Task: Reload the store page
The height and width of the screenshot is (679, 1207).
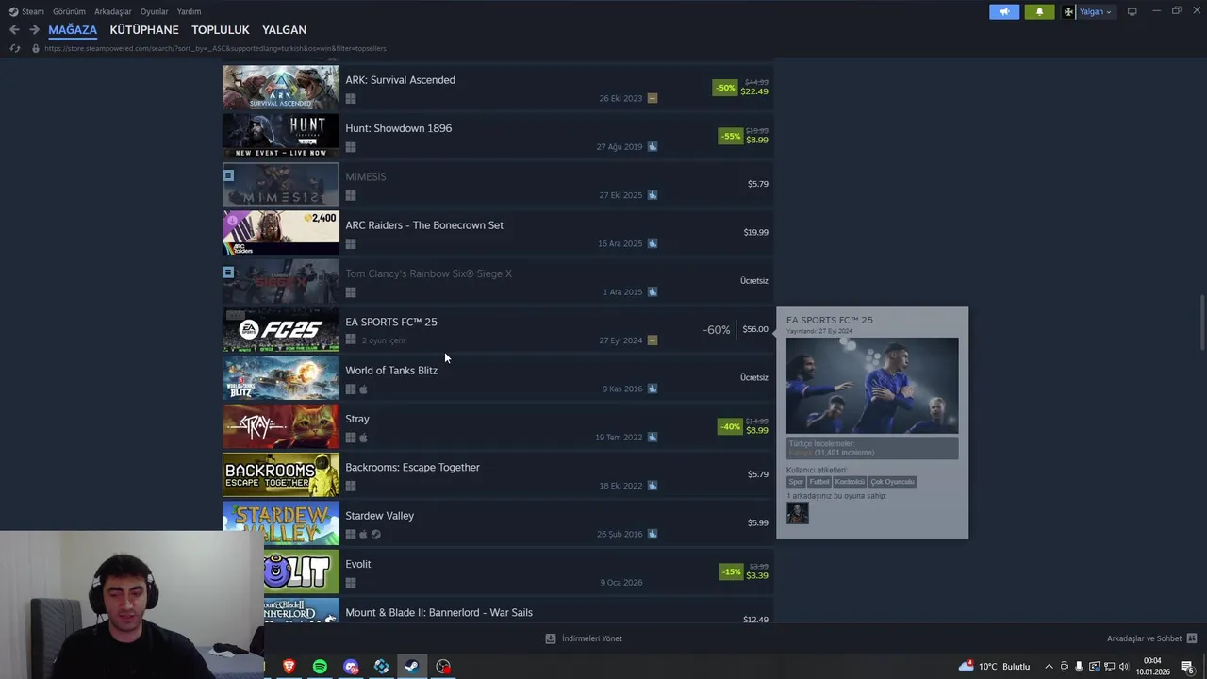Action: pos(14,48)
